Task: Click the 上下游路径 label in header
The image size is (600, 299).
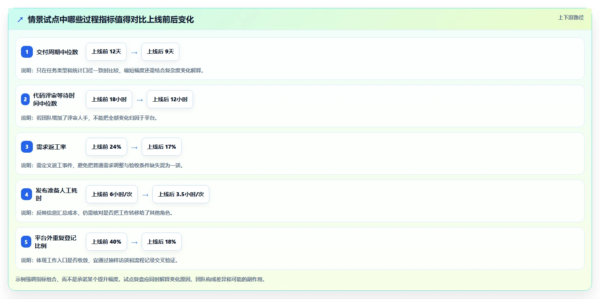Action: tap(571, 17)
